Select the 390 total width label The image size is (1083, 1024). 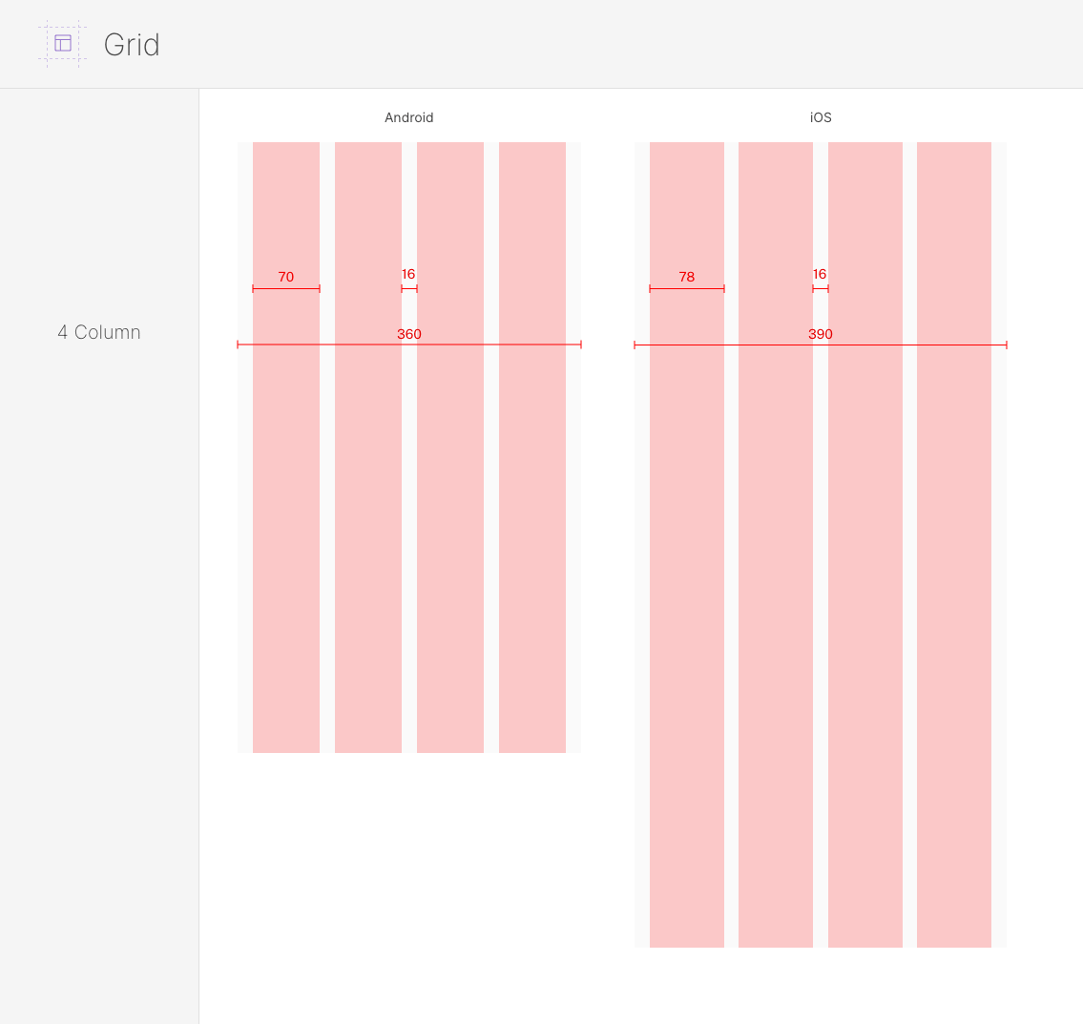821,334
